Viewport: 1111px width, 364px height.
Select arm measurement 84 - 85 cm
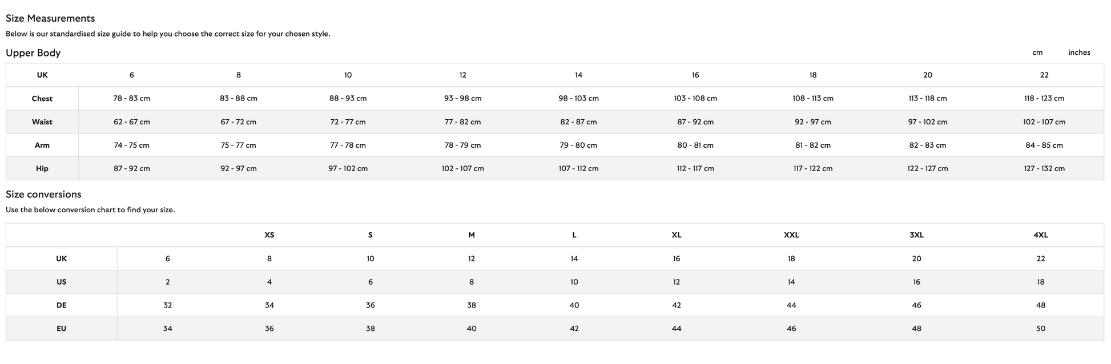tap(1044, 145)
